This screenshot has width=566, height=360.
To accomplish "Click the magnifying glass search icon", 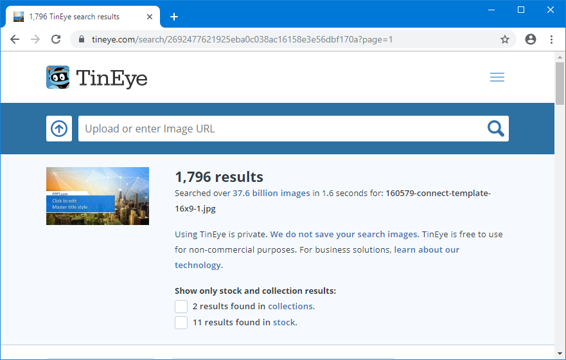I will pyautogui.click(x=495, y=129).
